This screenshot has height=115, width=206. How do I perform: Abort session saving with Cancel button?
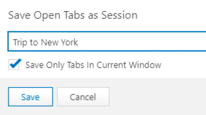pos(83,97)
